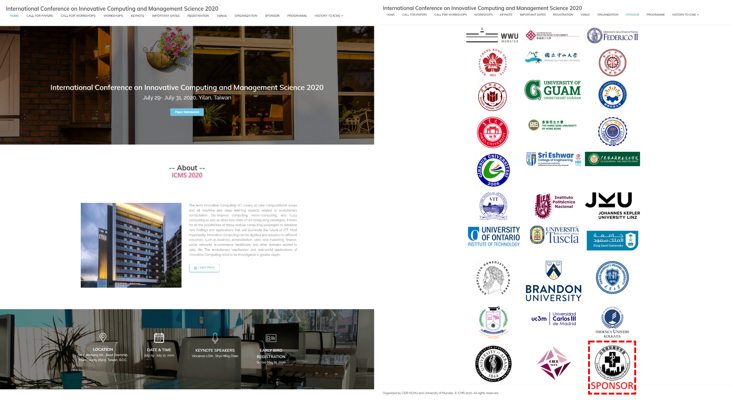Open Programme in sponsor page navigation
The width and height of the screenshot is (731, 402).
655,15
